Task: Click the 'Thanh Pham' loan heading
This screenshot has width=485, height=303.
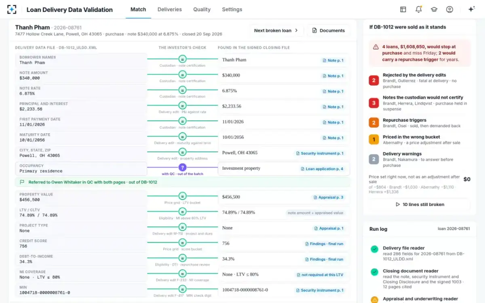Action: point(32,27)
